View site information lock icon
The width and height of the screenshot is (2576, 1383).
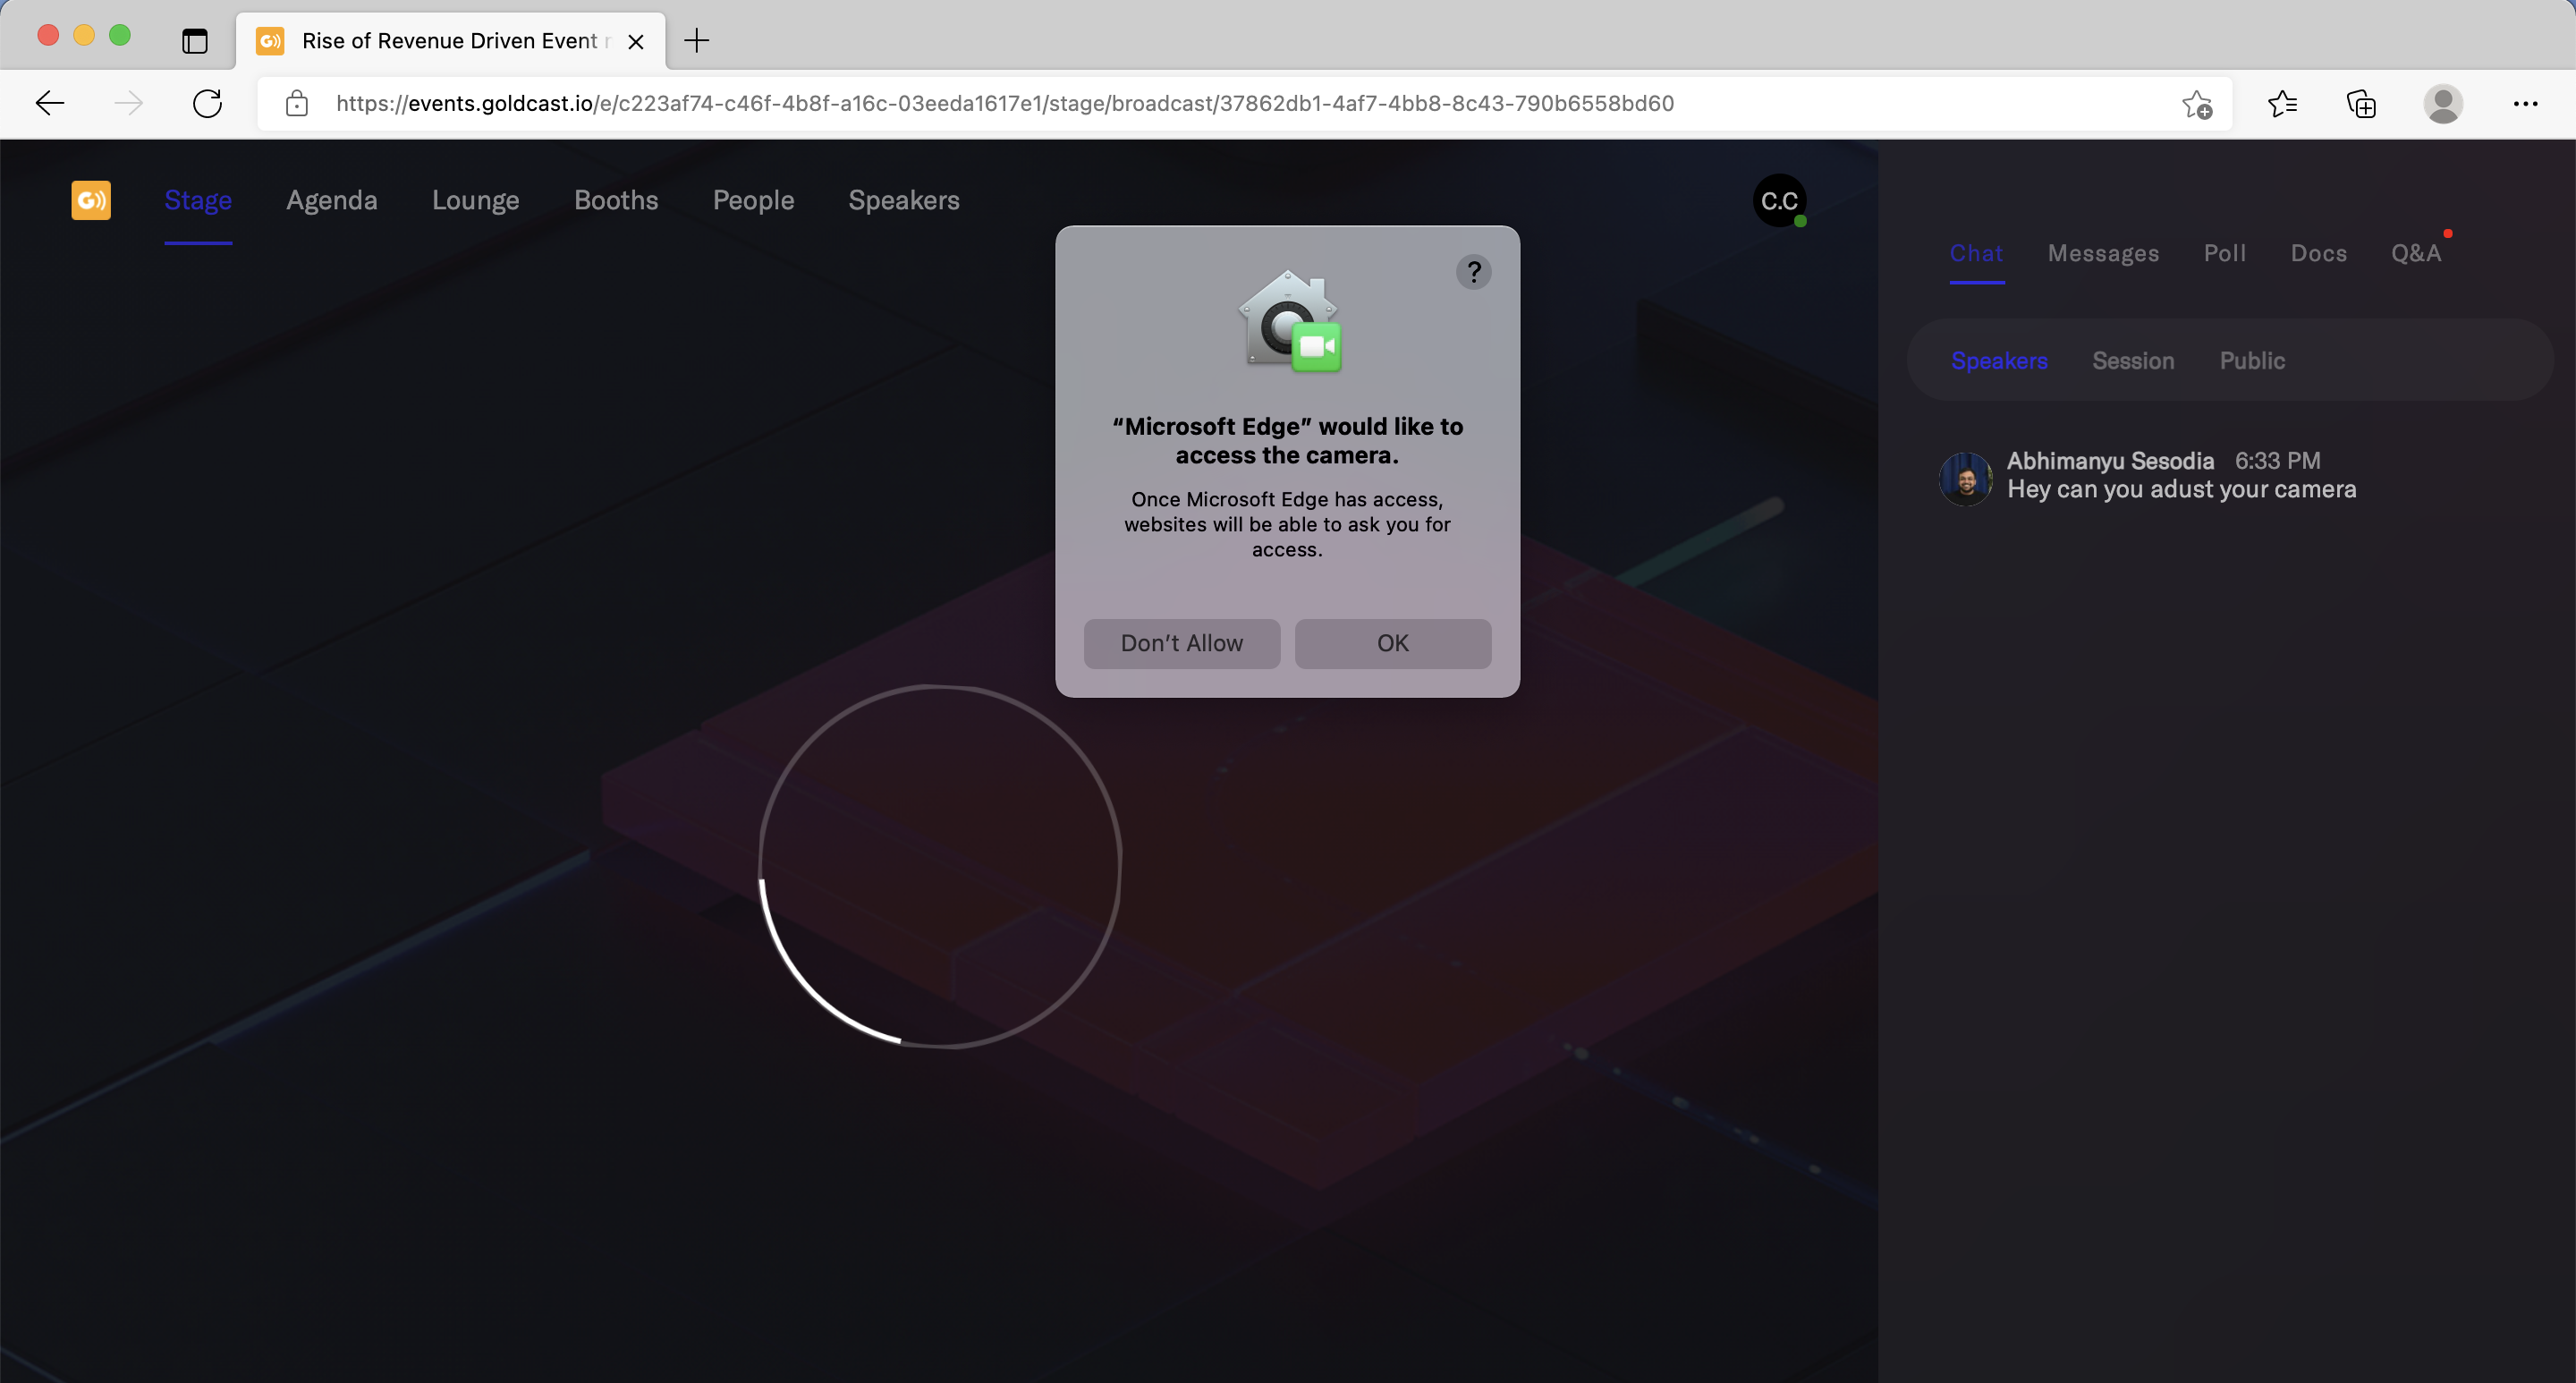(x=296, y=103)
